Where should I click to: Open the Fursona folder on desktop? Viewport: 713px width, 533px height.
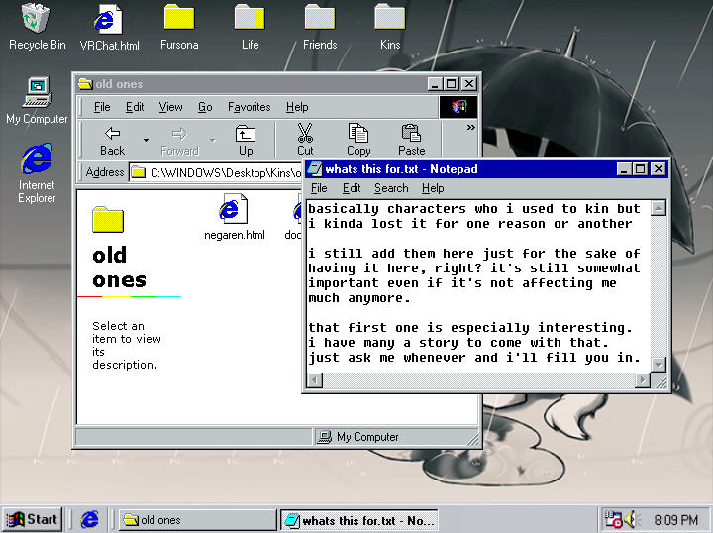coord(179,19)
